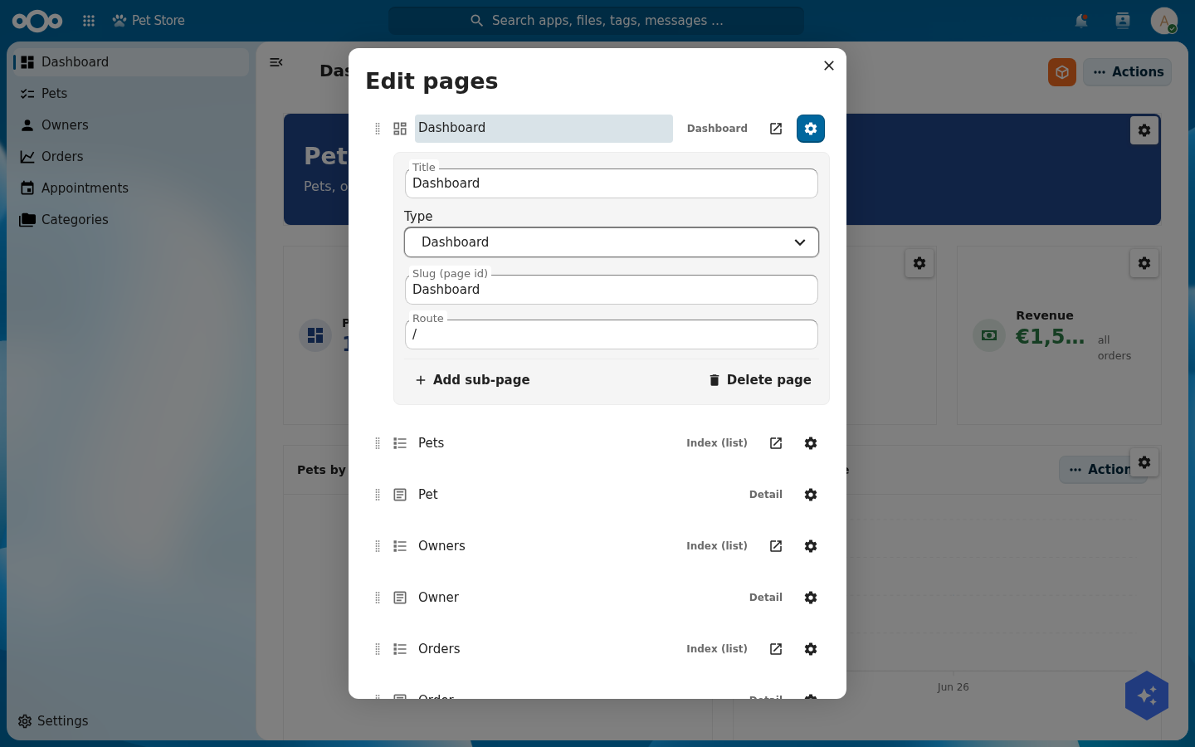Click the Dashboard type label in row
The height and width of the screenshot is (747, 1195).
pos(717,129)
